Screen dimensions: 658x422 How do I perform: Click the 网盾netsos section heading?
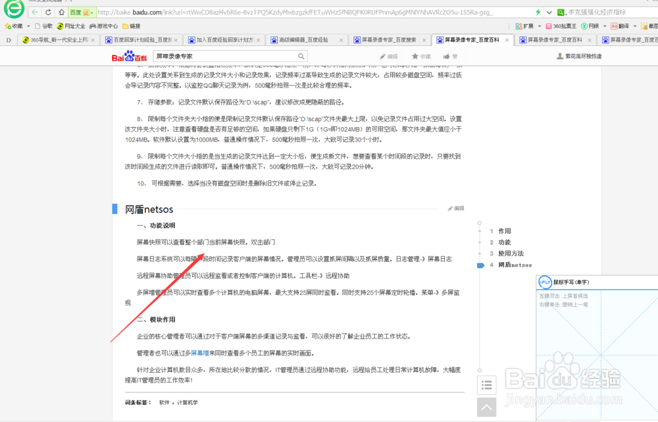pyautogui.click(x=149, y=209)
